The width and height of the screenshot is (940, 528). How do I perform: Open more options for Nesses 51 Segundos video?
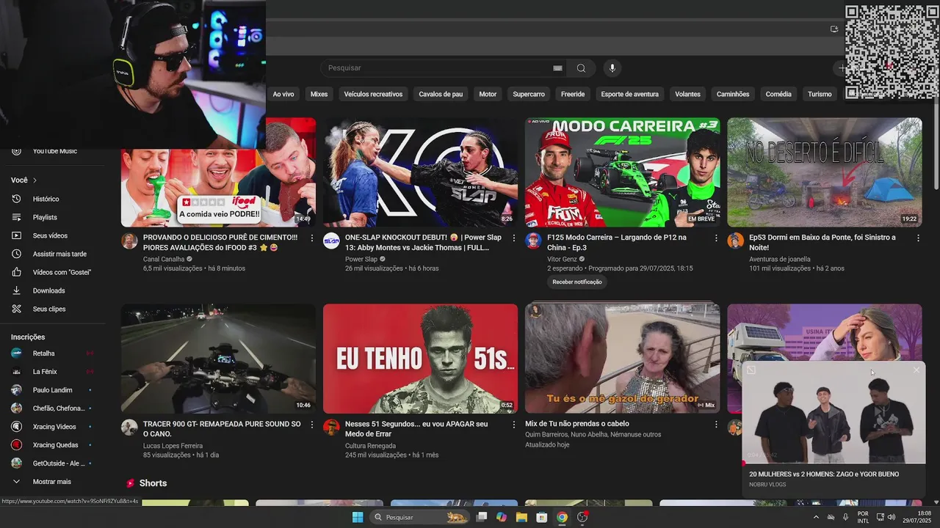tap(514, 425)
